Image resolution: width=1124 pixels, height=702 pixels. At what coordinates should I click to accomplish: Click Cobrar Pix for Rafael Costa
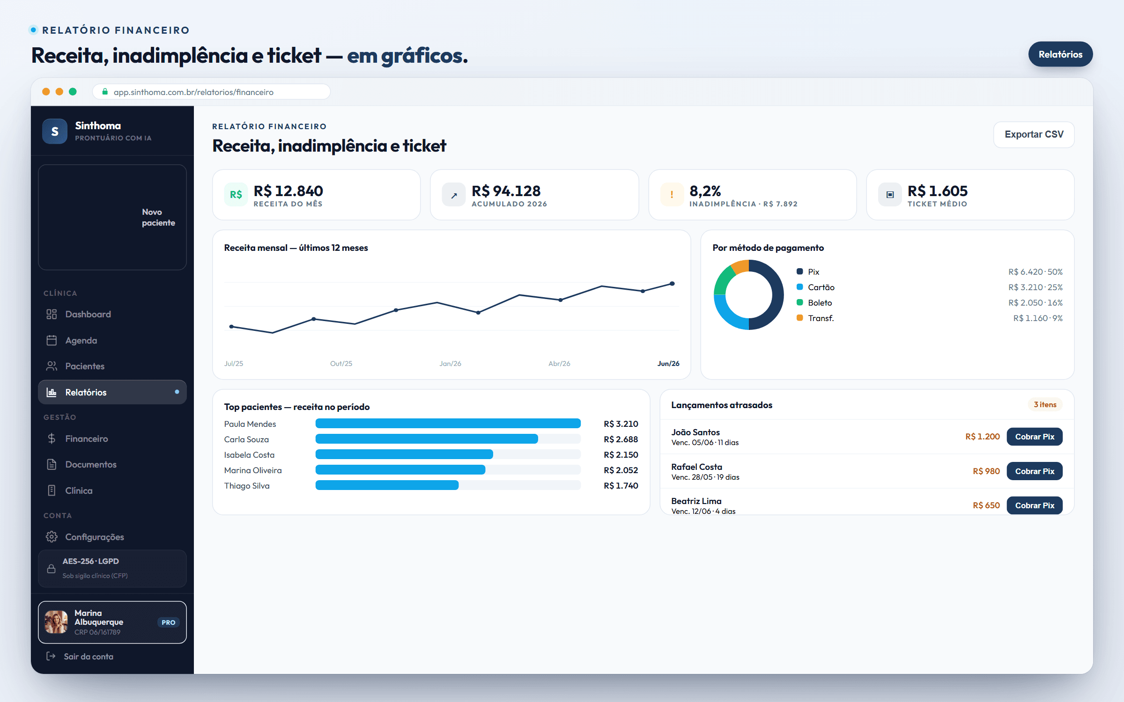pos(1035,471)
